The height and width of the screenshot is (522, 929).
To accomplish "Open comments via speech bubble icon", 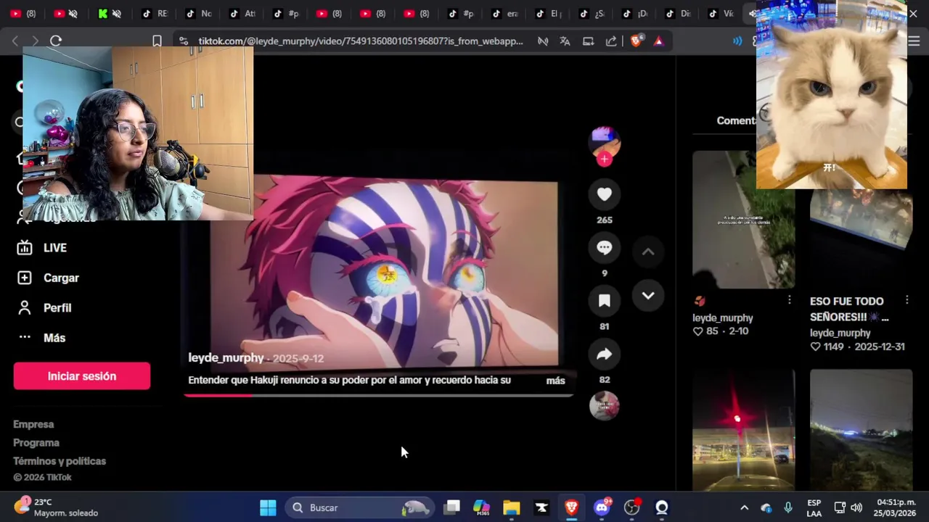I will [605, 247].
